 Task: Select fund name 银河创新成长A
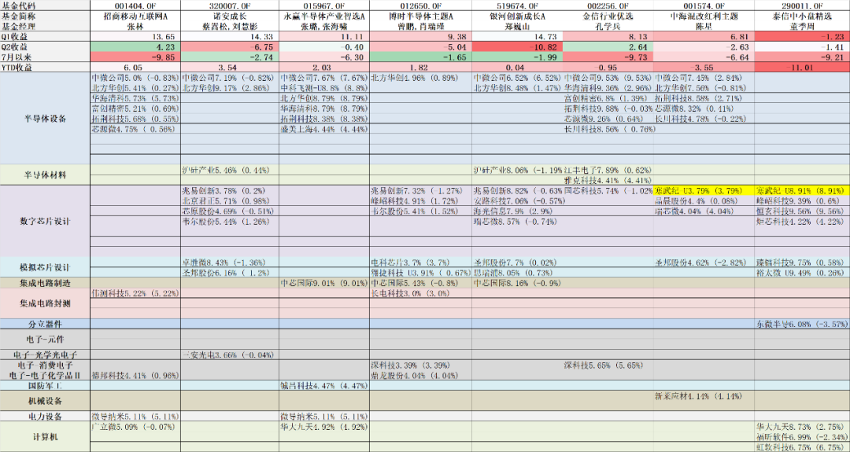coord(516,17)
